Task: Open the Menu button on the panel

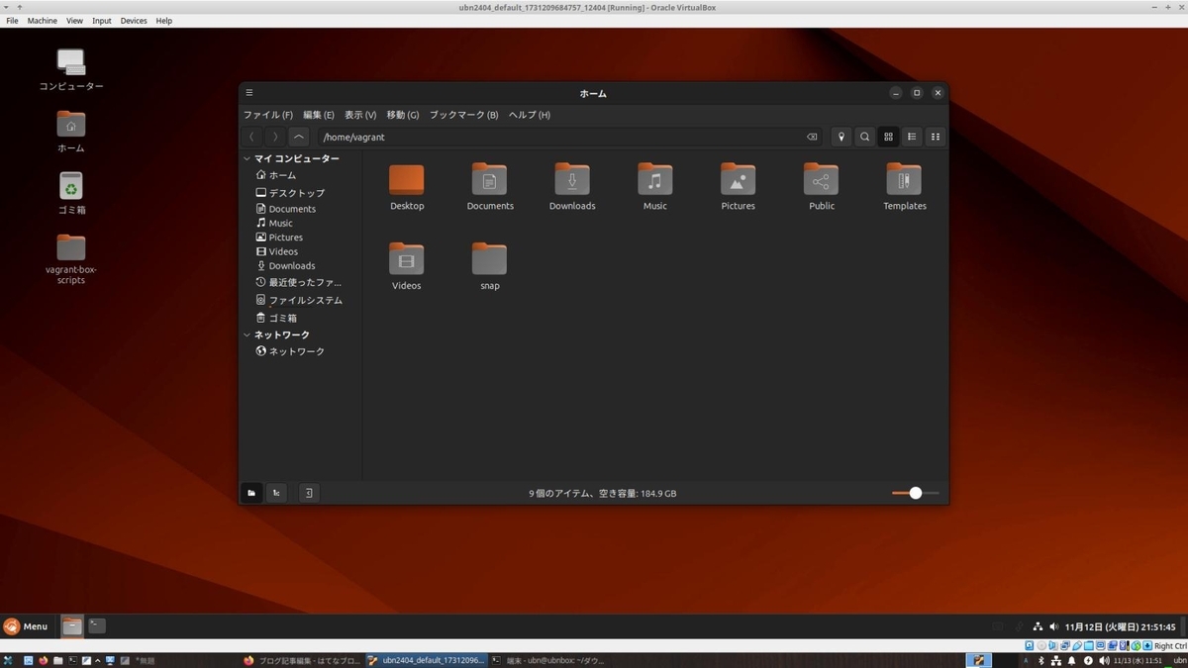Action: point(26,625)
